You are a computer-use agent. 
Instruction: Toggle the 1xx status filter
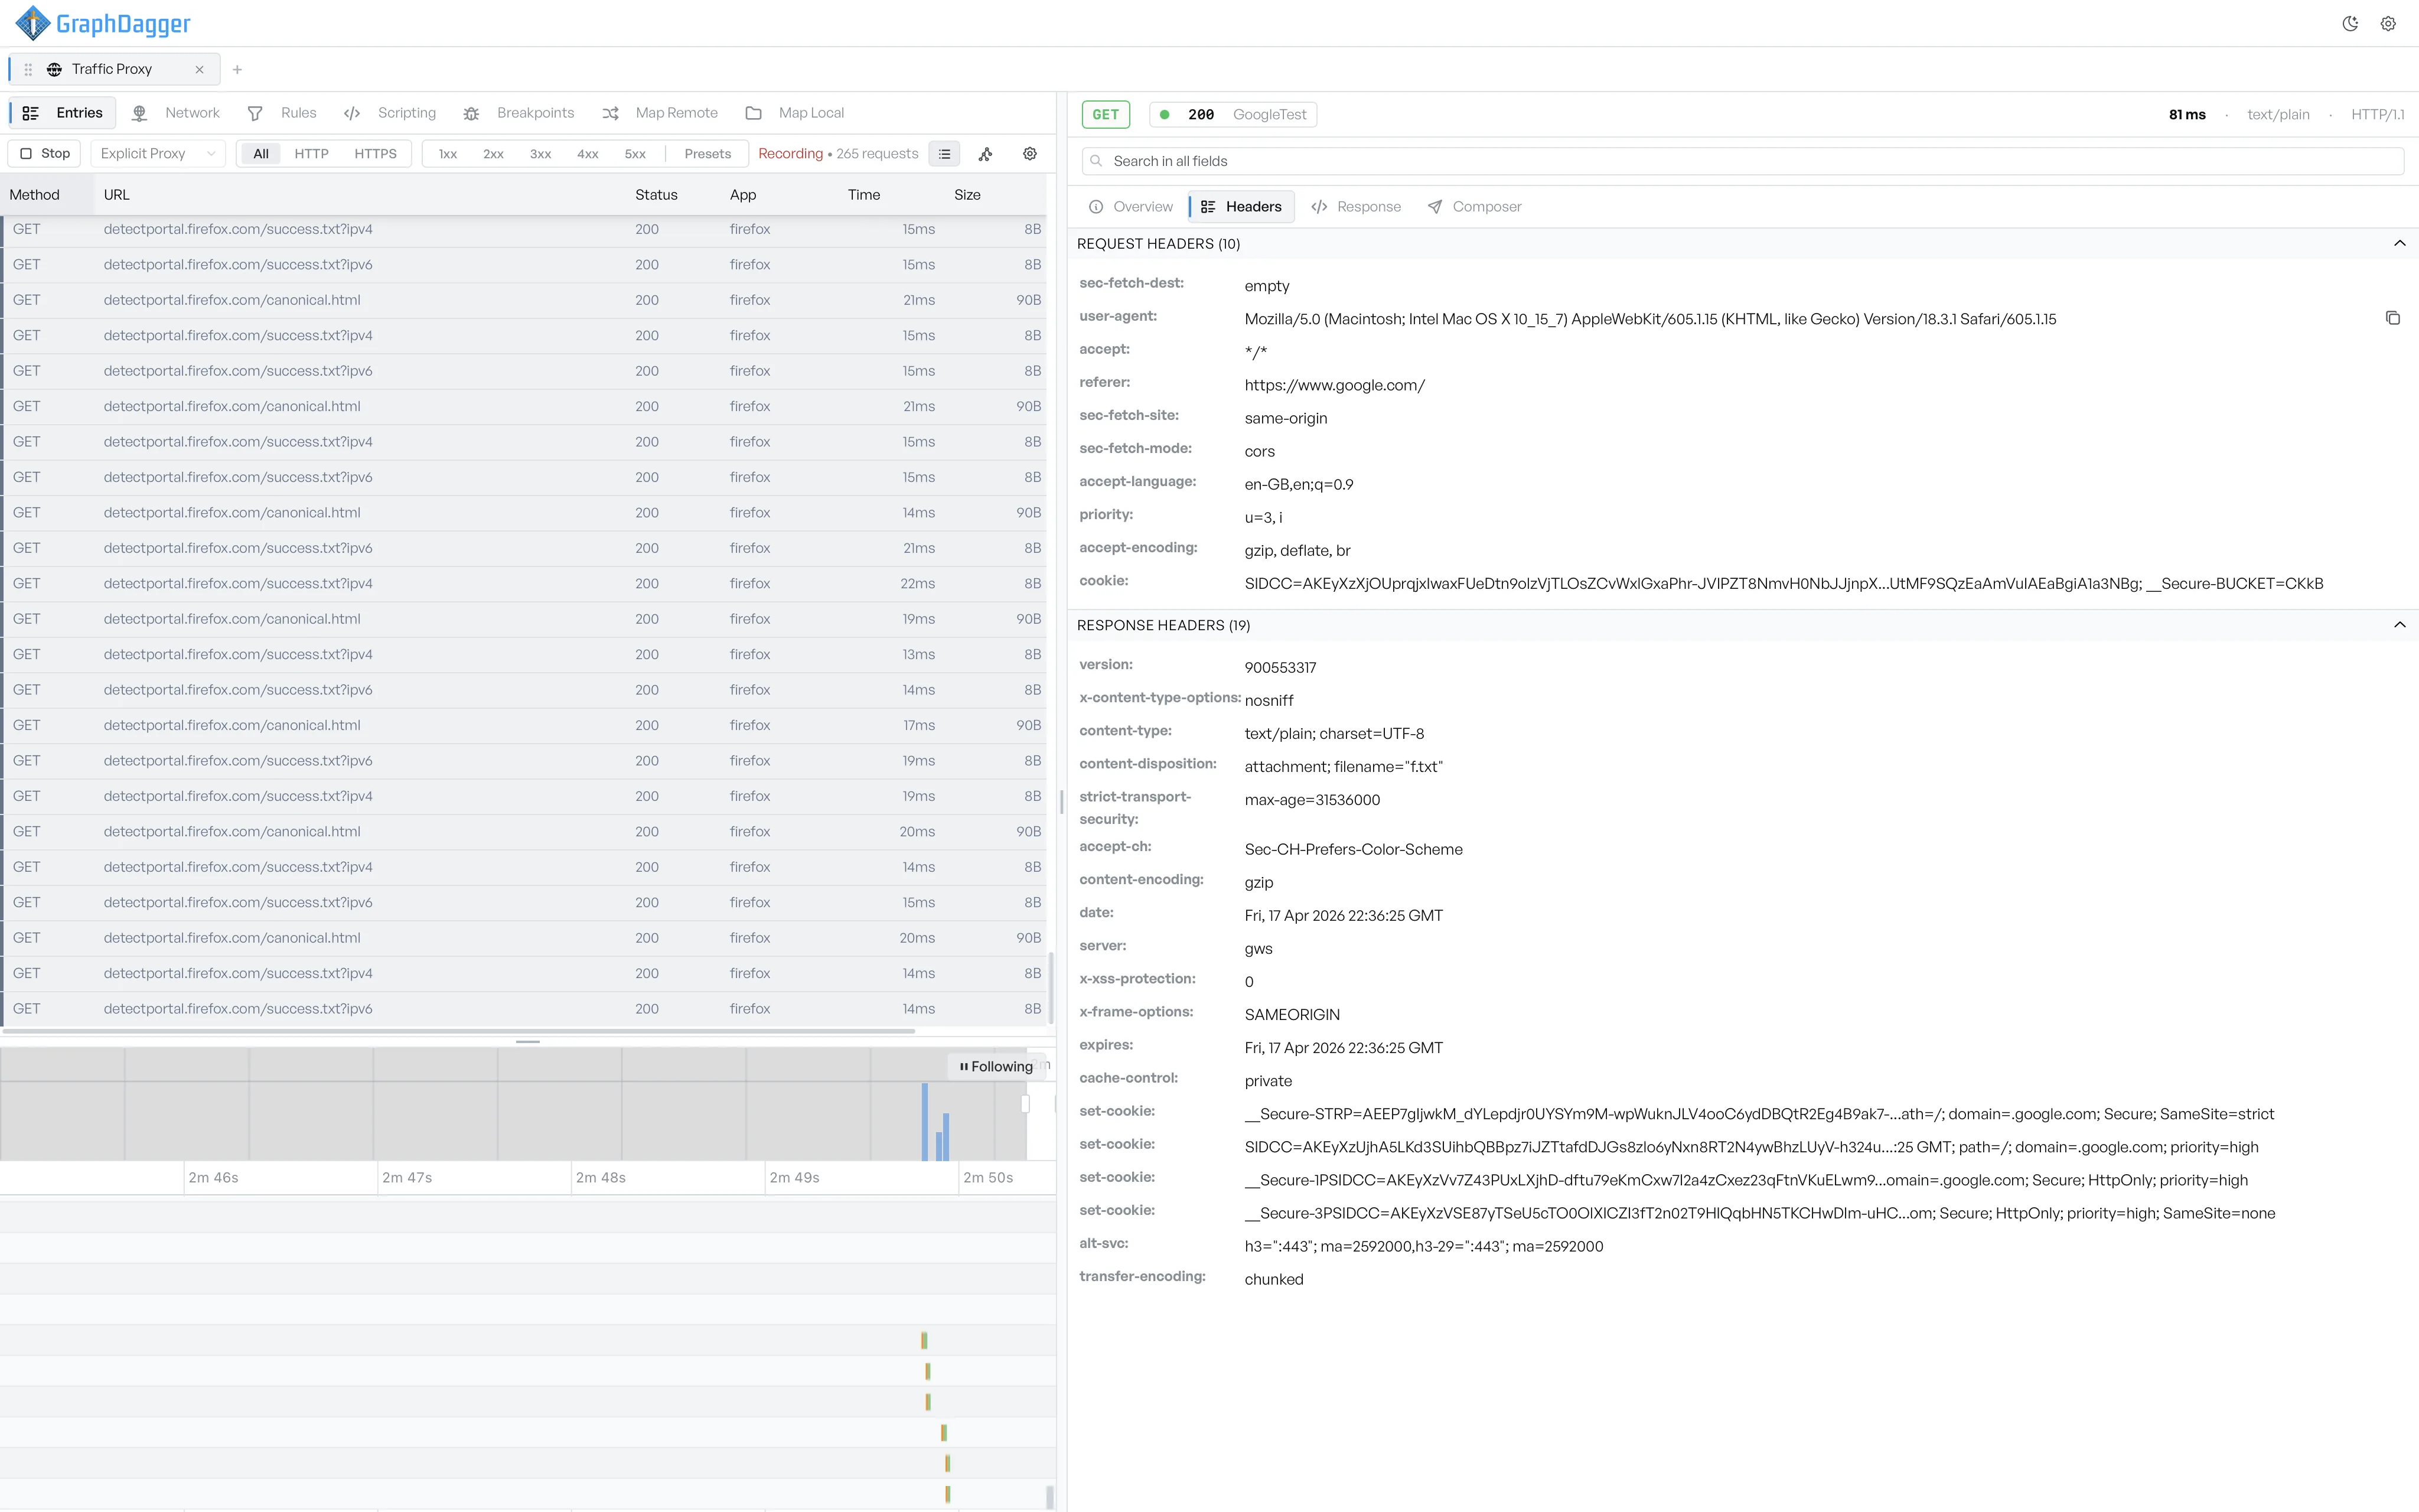[x=448, y=154]
